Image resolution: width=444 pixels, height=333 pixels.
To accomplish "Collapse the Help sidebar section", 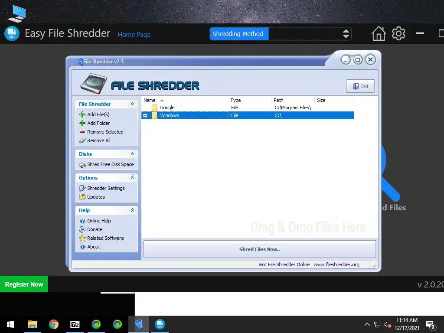I will [x=132, y=210].
